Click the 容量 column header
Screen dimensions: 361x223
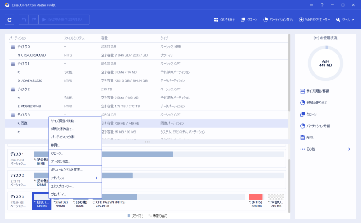tap(104, 38)
